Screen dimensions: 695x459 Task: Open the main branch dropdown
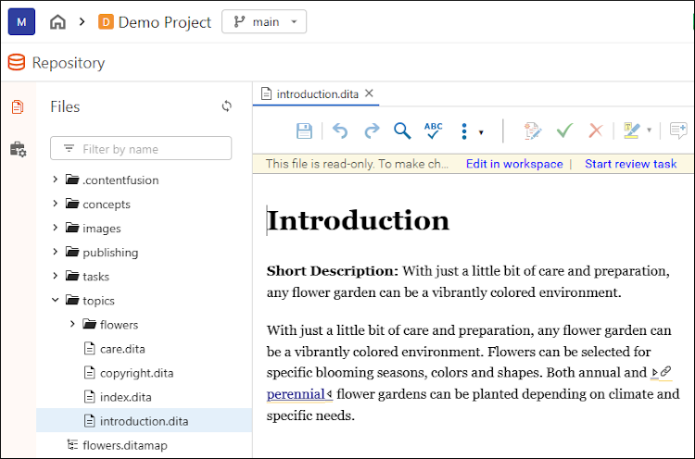click(x=264, y=22)
